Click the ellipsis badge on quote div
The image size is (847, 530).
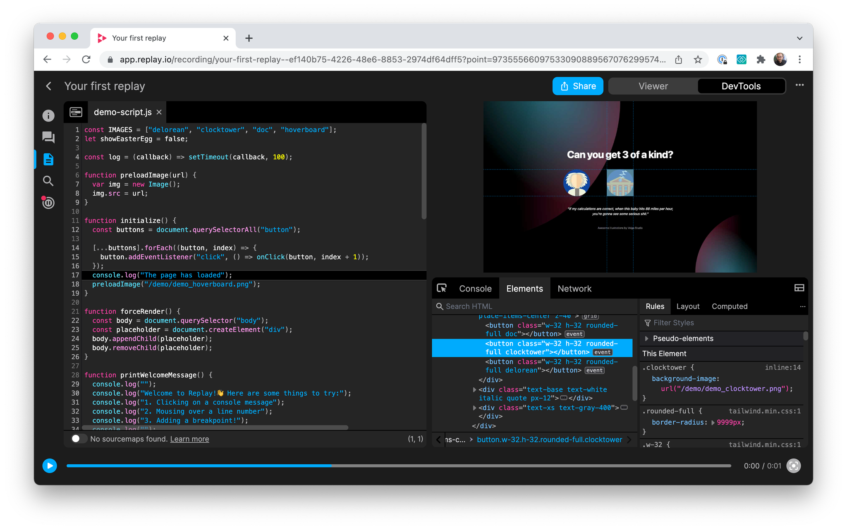[x=563, y=398]
